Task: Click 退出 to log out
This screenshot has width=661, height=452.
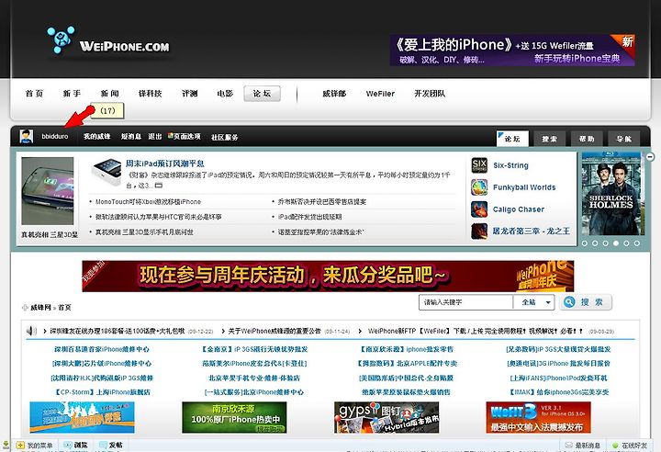Action: coord(155,136)
